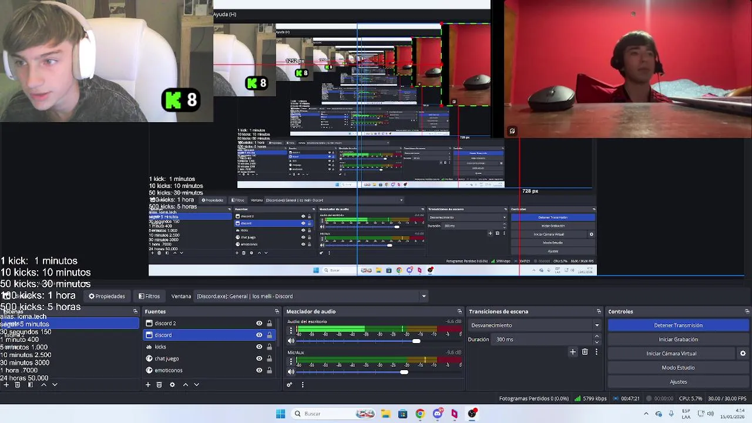Adjust Audio del escritorio volume slider
Viewport: 752px width, 423px height.
417,341
